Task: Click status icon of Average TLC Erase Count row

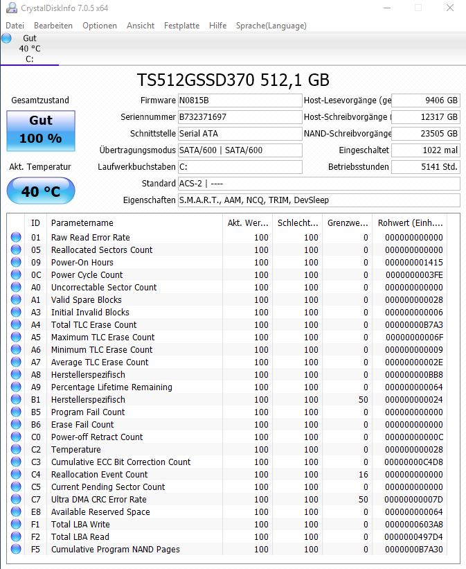Action: coord(16,362)
